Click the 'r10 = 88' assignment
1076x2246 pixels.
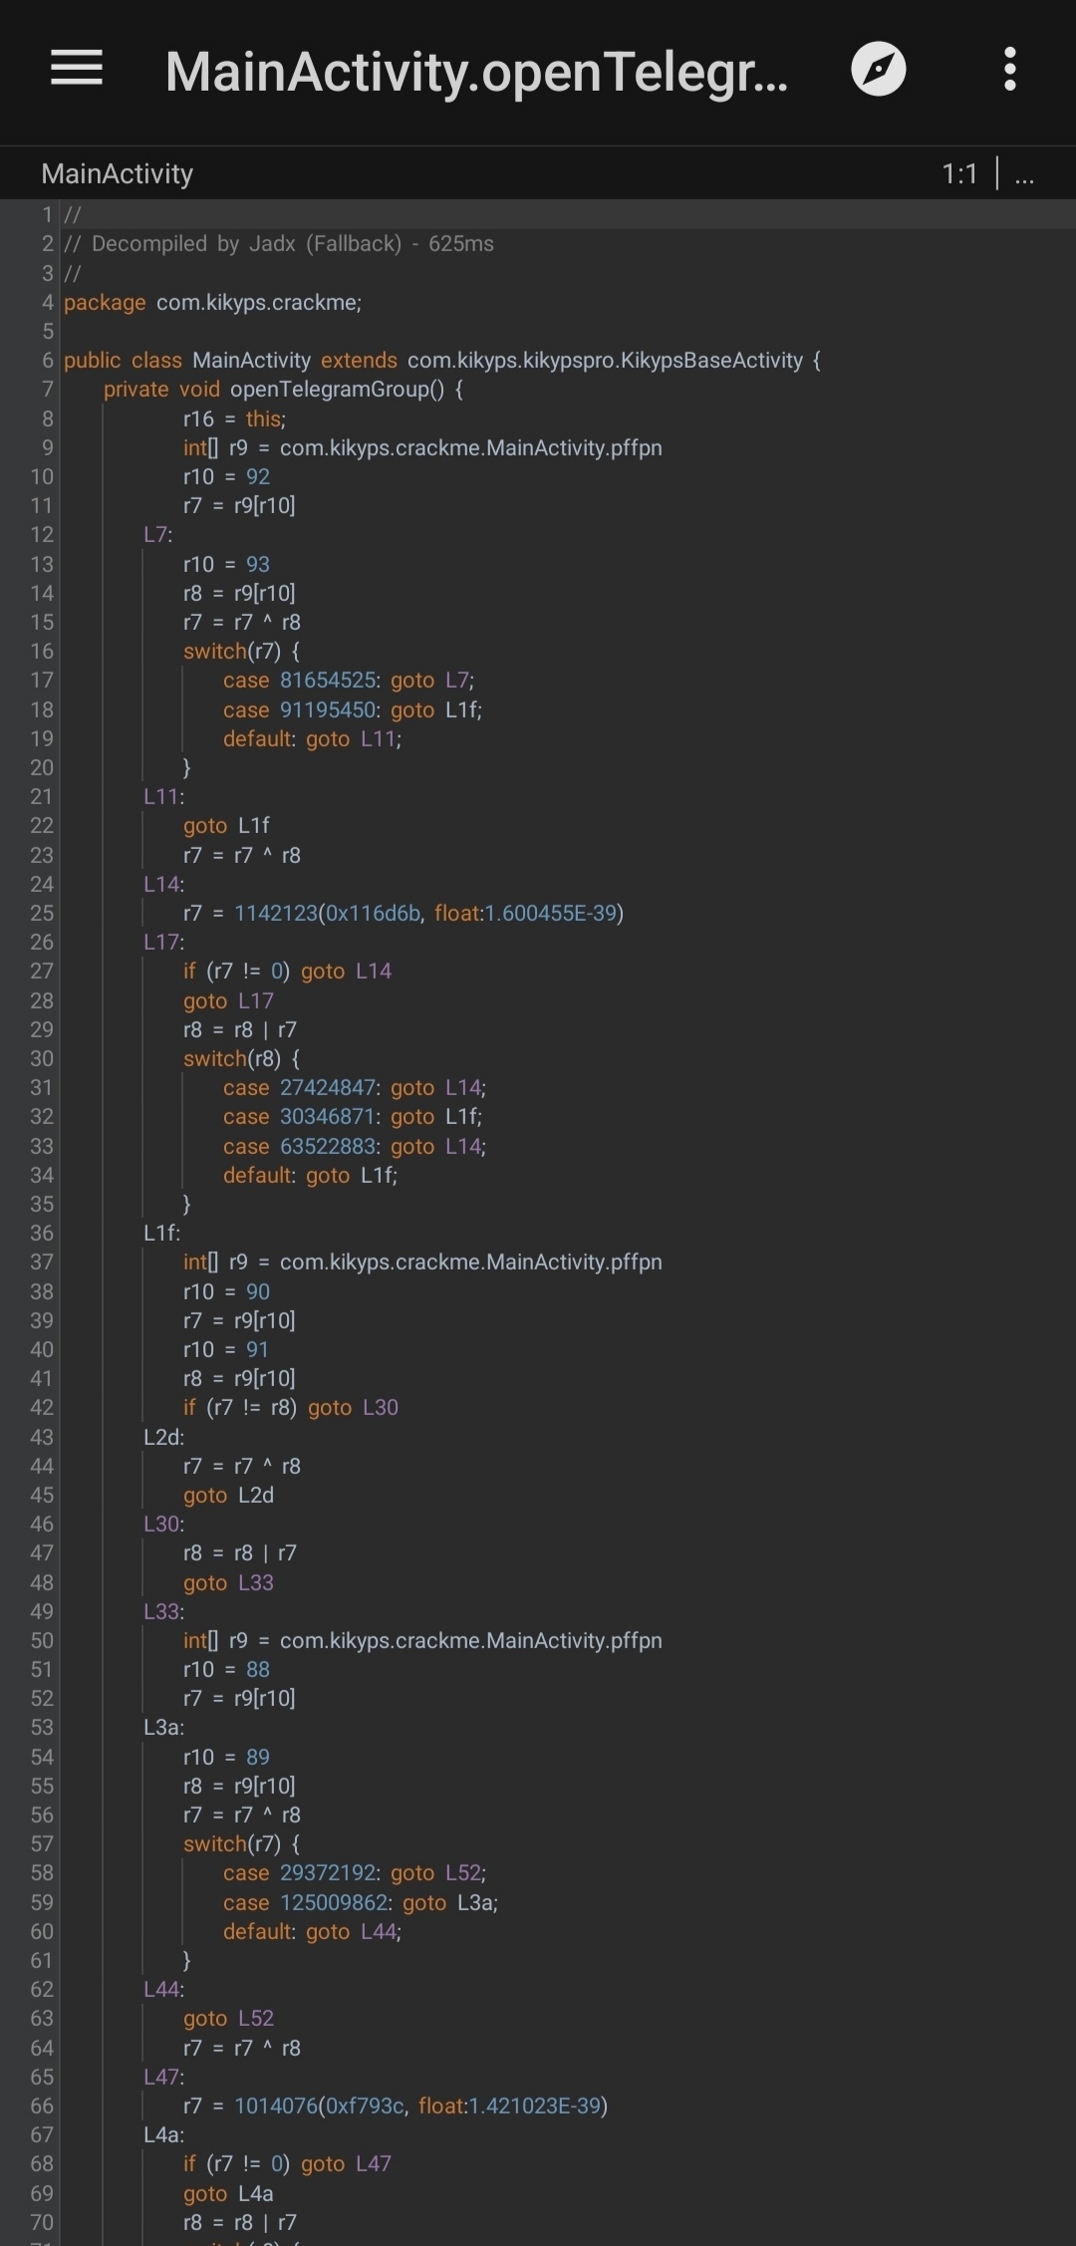[226, 1670]
